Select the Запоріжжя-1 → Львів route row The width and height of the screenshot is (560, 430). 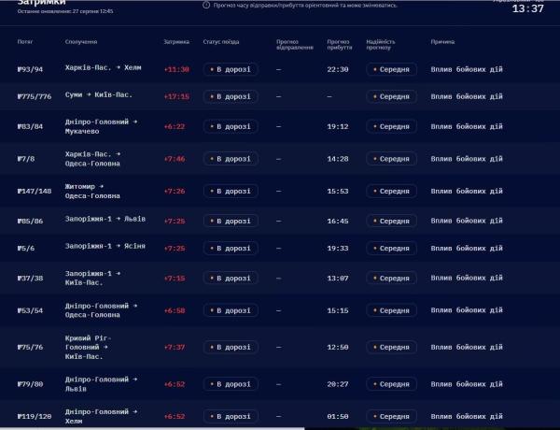[x=280, y=222]
